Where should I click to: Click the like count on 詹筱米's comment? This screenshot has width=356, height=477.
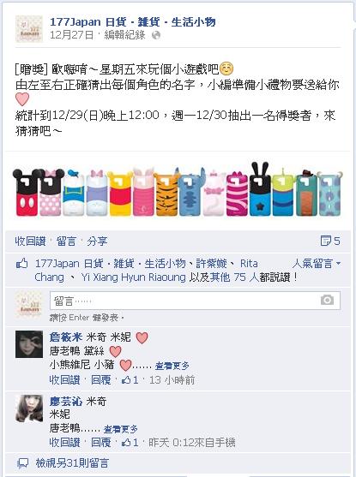pos(130,379)
